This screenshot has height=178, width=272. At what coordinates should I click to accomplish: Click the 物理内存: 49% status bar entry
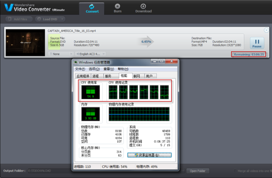147,167
